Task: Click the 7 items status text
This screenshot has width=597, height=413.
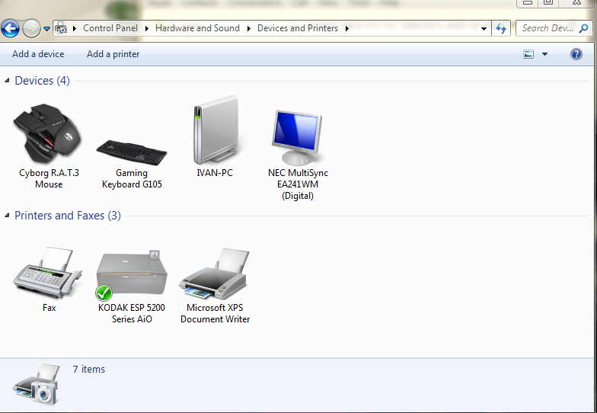Action: coord(88,369)
